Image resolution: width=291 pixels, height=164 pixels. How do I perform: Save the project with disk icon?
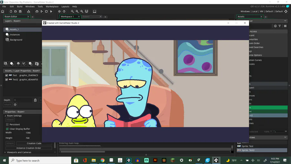pos(20,11)
